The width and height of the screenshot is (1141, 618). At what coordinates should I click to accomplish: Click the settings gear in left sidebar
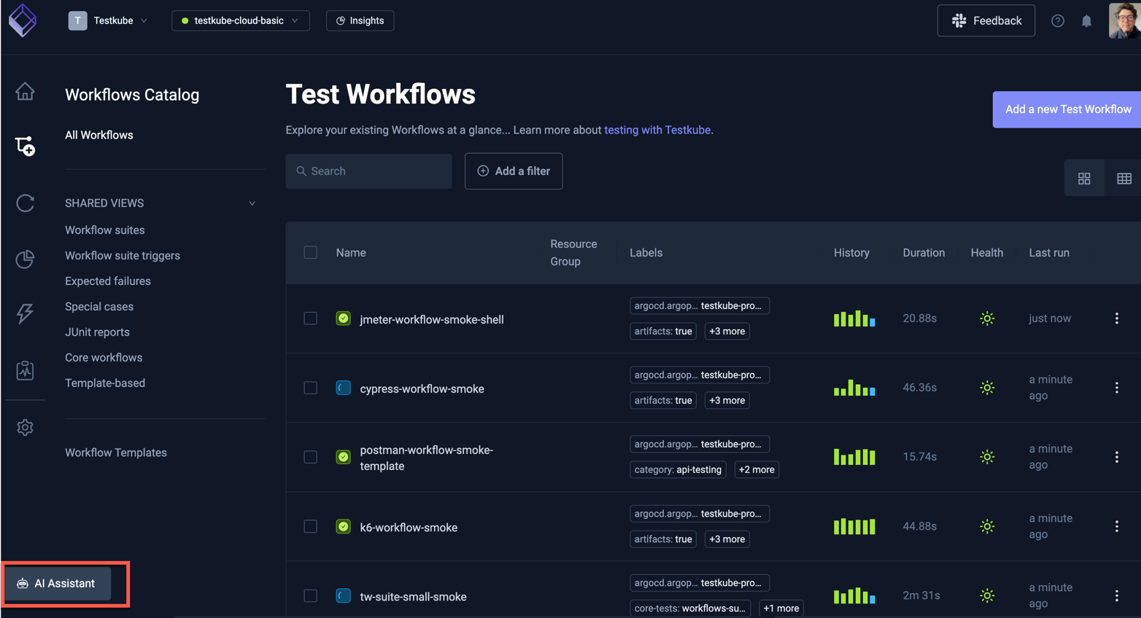25,427
